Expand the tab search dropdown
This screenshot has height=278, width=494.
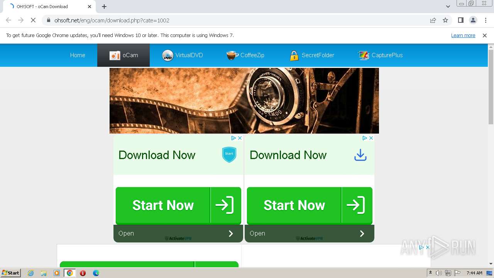click(448, 7)
